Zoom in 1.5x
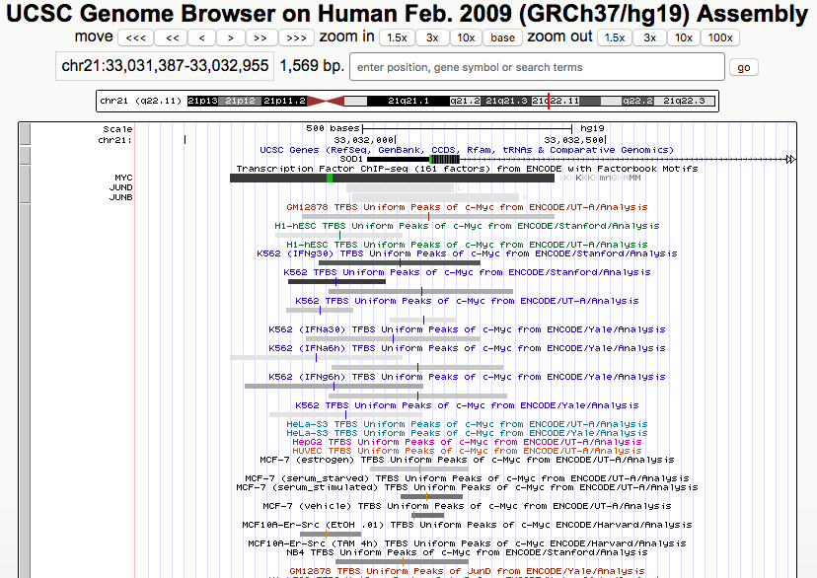The image size is (817, 578). (x=396, y=37)
